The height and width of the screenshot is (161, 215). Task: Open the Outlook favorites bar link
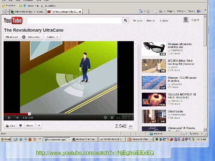(49, 6)
